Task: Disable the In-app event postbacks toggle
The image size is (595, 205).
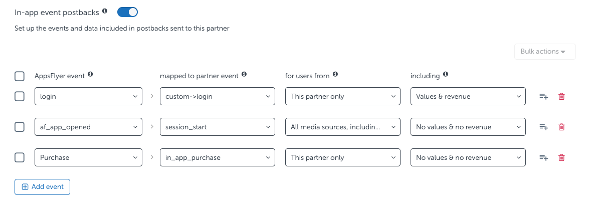Action: (127, 12)
